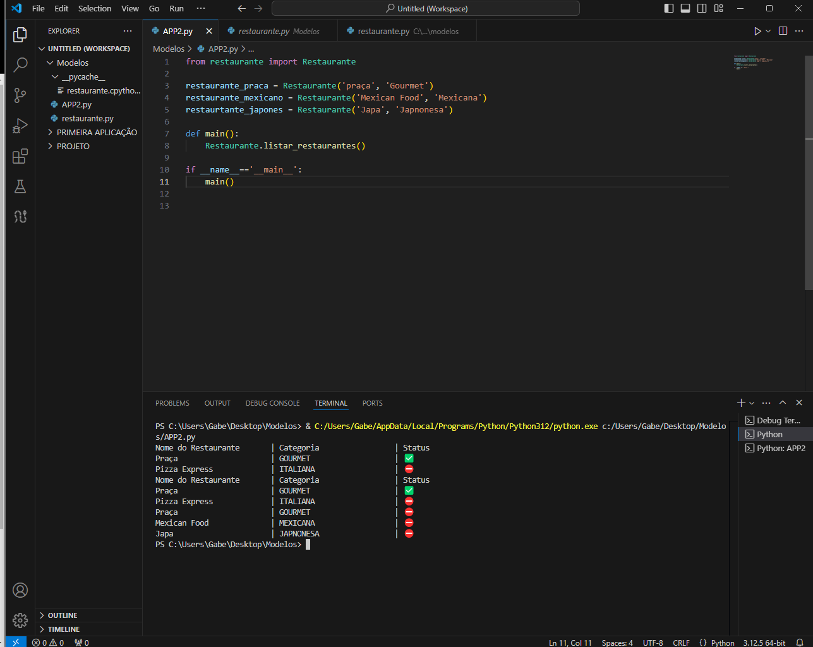Open the Search view in activity bar
Screen dimensions: 813x647
[20, 64]
